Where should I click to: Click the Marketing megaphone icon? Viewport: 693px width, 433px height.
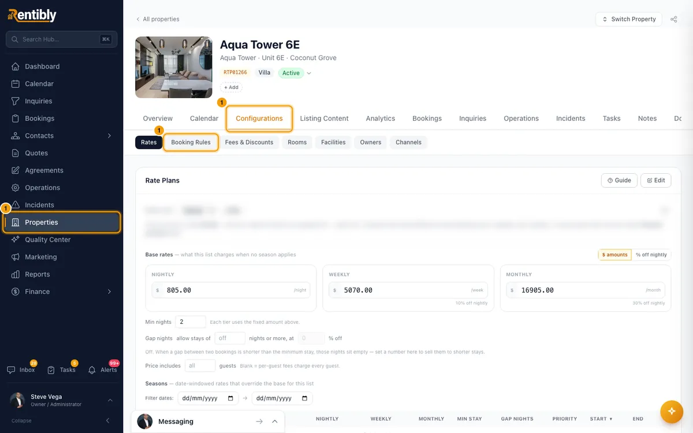pyautogui.click(x=16, y=257)
